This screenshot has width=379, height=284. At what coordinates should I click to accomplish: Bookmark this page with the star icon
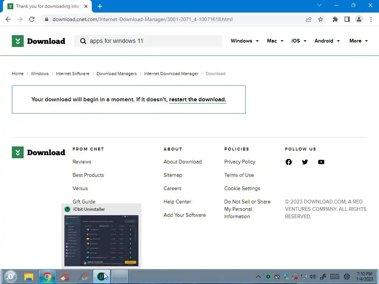(321, 19)
